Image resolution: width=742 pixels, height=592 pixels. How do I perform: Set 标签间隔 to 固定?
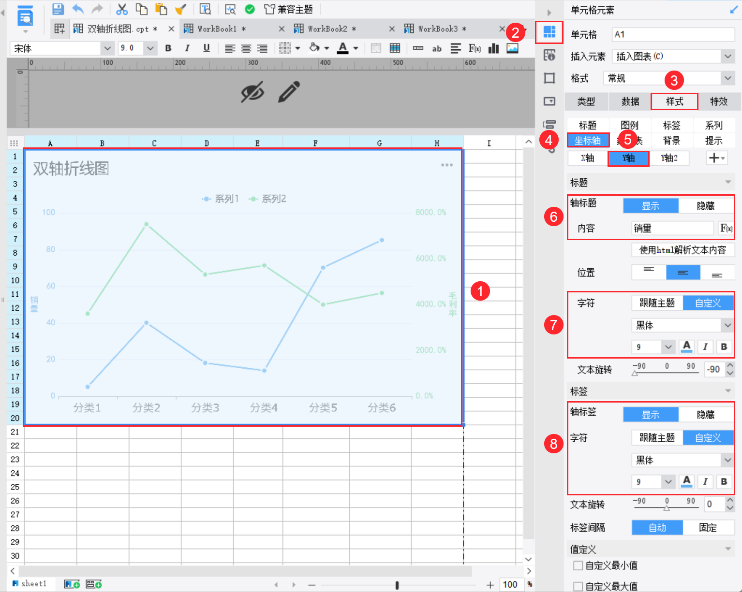(708, 528)
